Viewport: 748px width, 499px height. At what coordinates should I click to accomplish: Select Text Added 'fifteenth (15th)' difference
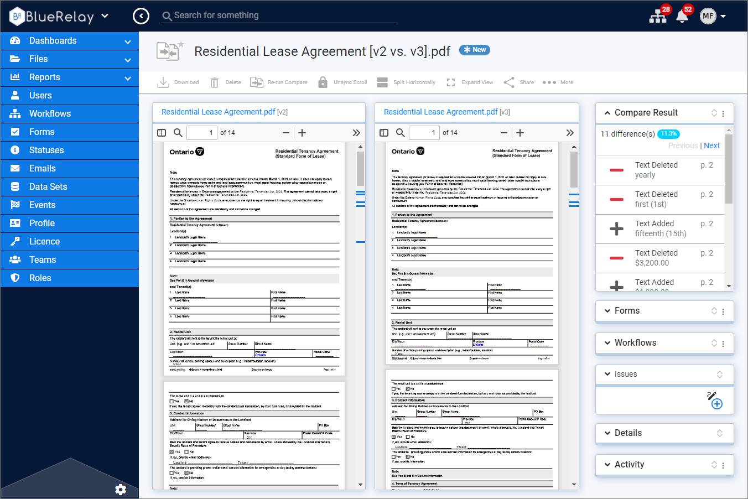click(659, 229)
